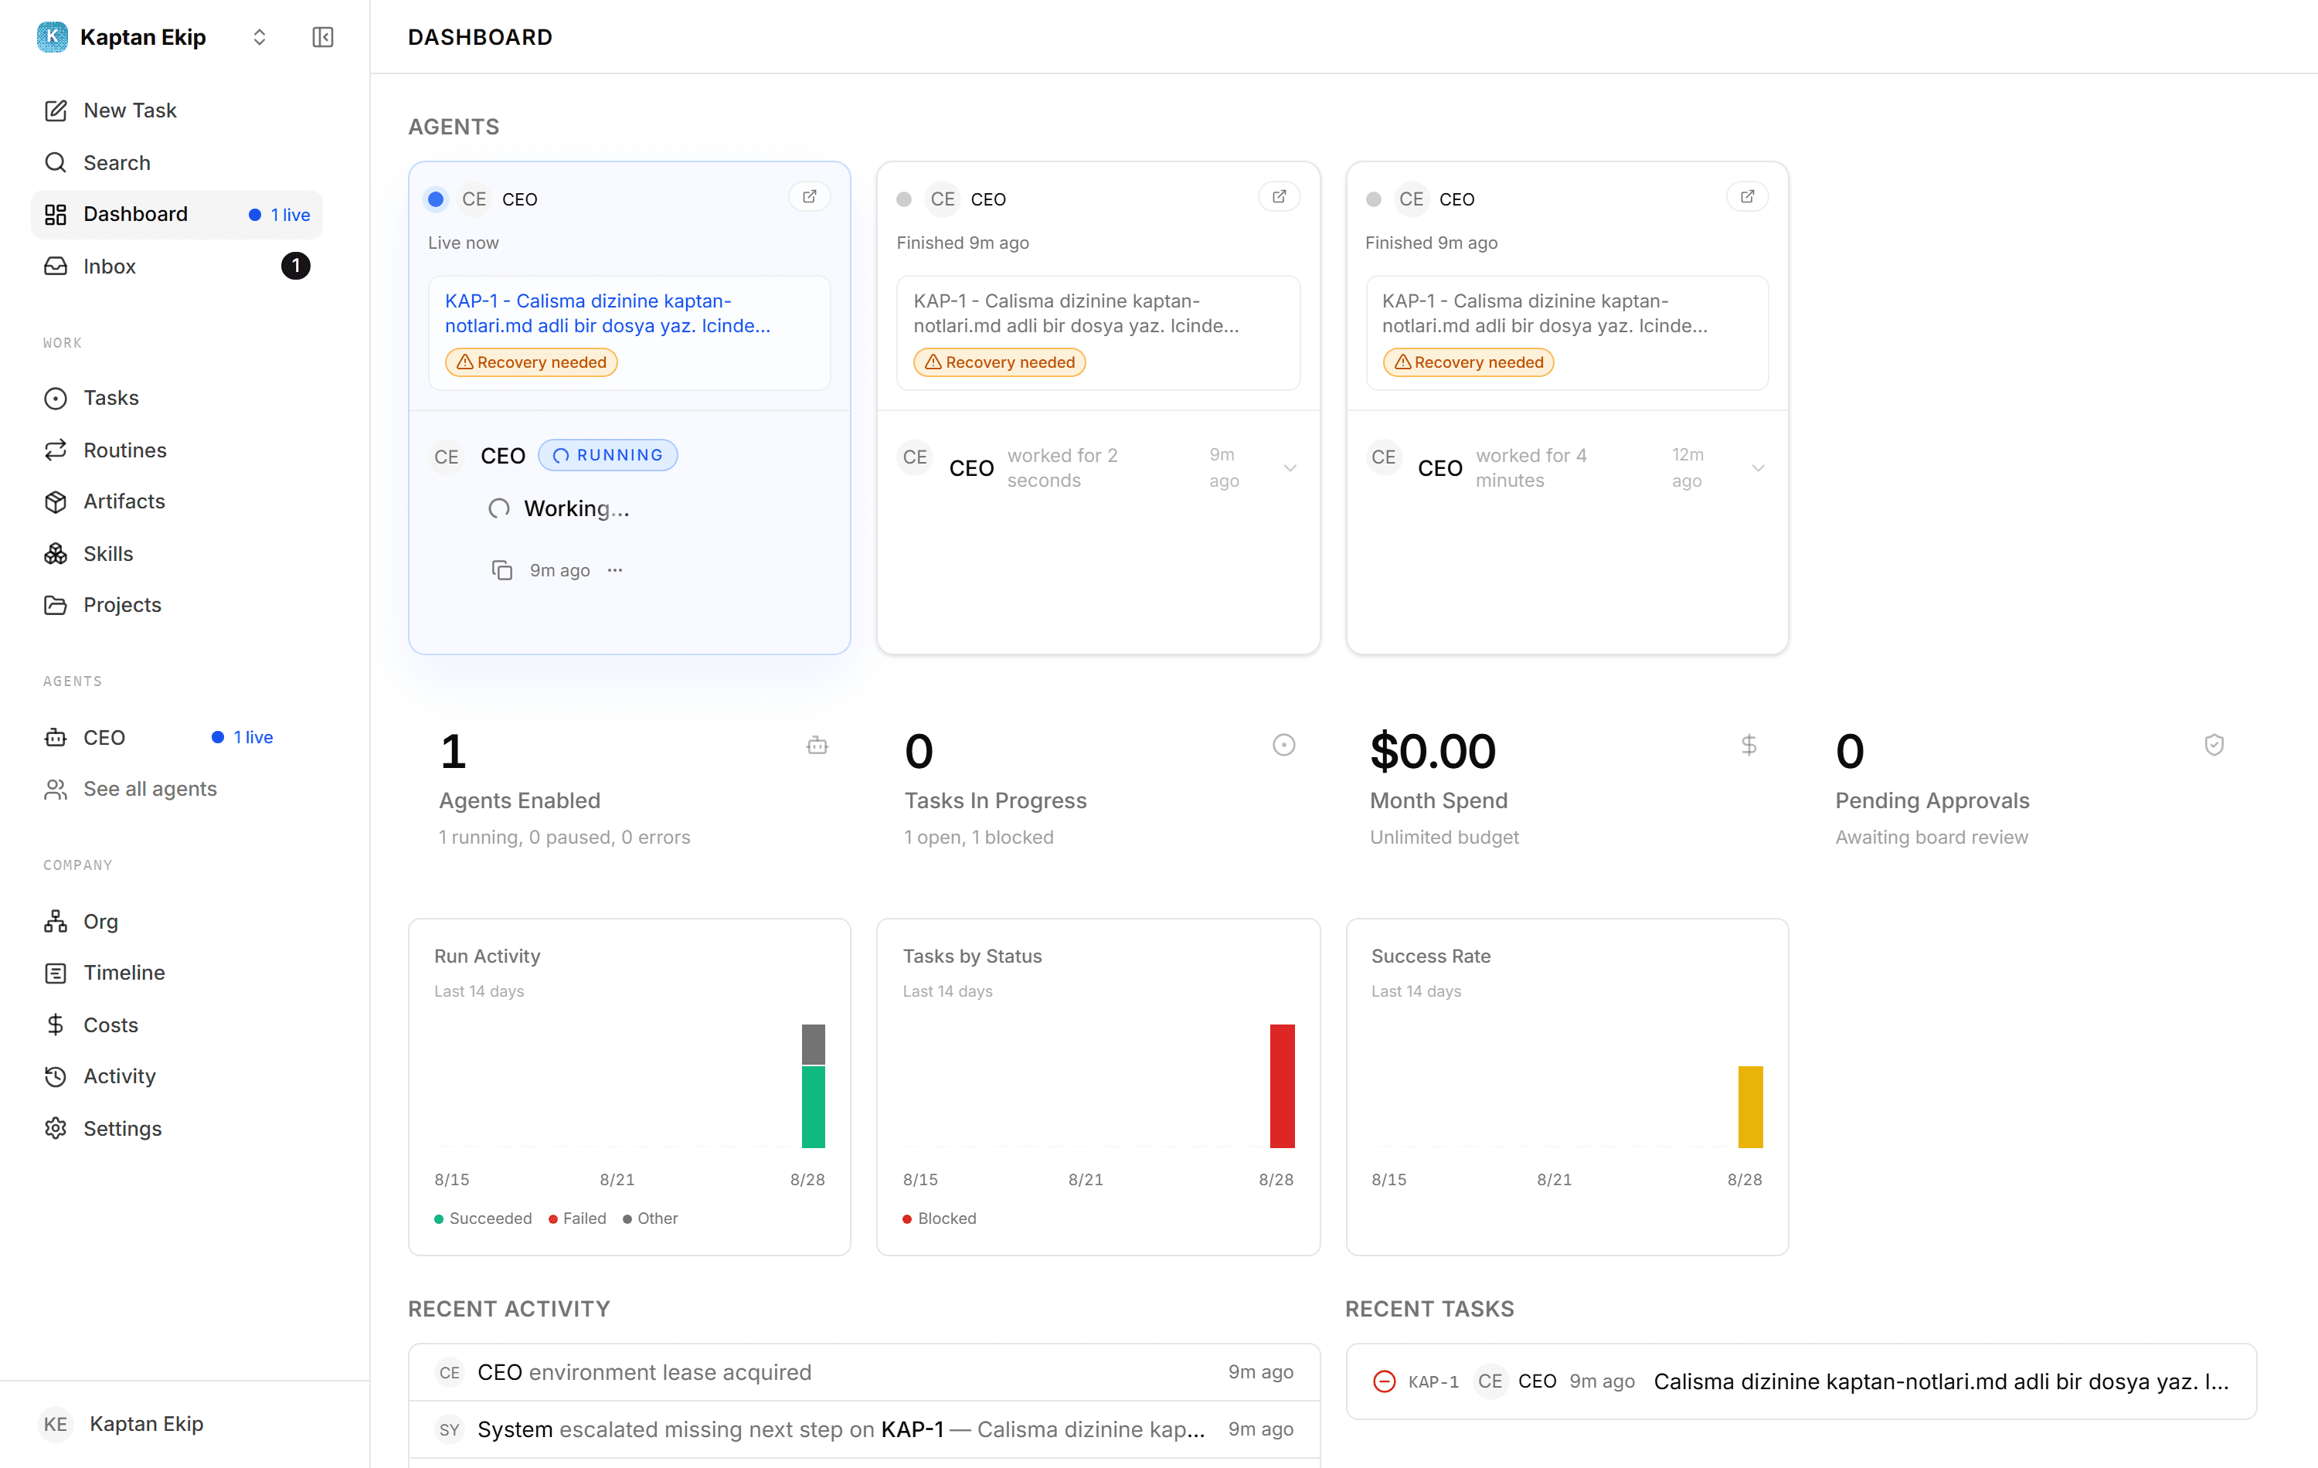Click the blocked status icon on KAP-1
Screen dimensions: 2318x1468
[1383, 1381]
